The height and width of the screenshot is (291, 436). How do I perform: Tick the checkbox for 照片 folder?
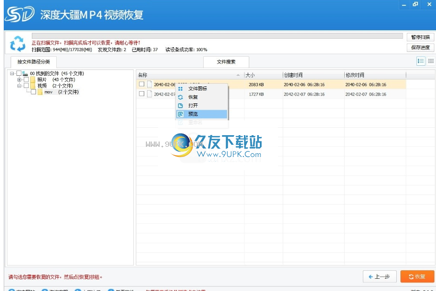point(26,80)
